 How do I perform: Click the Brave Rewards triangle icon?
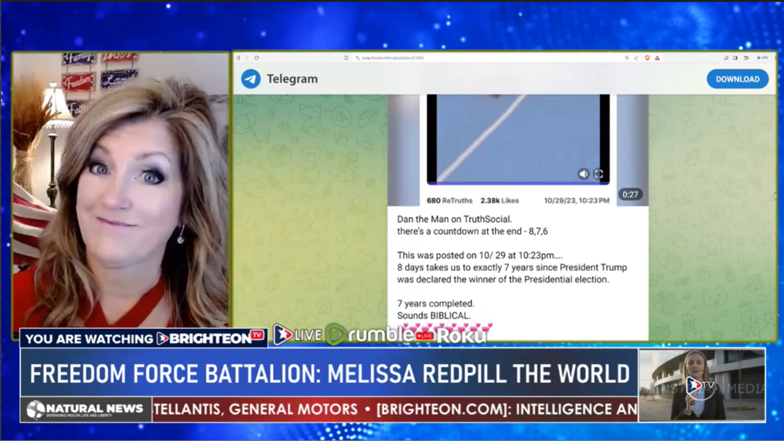[657, 58]
